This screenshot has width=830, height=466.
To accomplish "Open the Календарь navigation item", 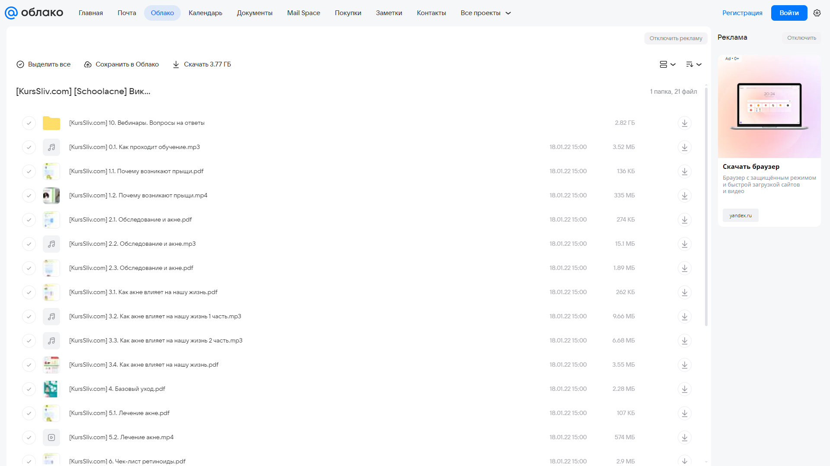I will point(205,13).
